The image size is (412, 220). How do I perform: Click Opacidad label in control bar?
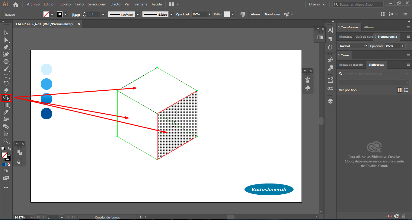click(183, 14)
